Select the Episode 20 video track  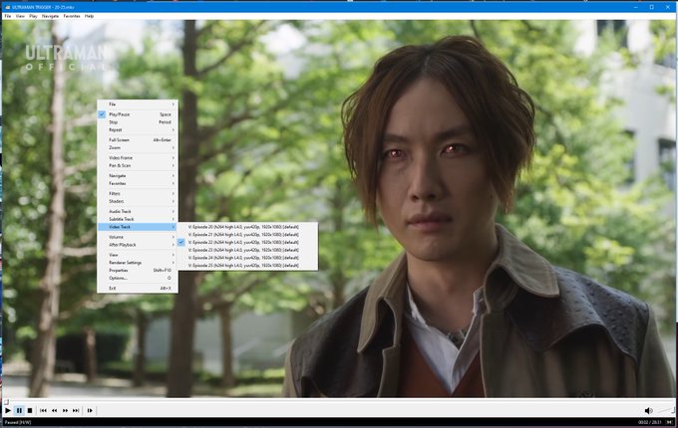[247, 227]
